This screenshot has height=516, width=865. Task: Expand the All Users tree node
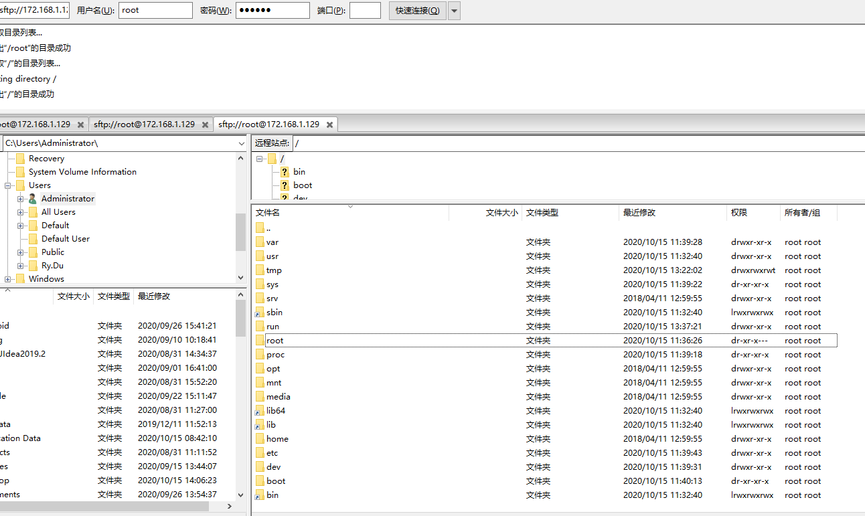pyautogui.click(x=20, y=212)
